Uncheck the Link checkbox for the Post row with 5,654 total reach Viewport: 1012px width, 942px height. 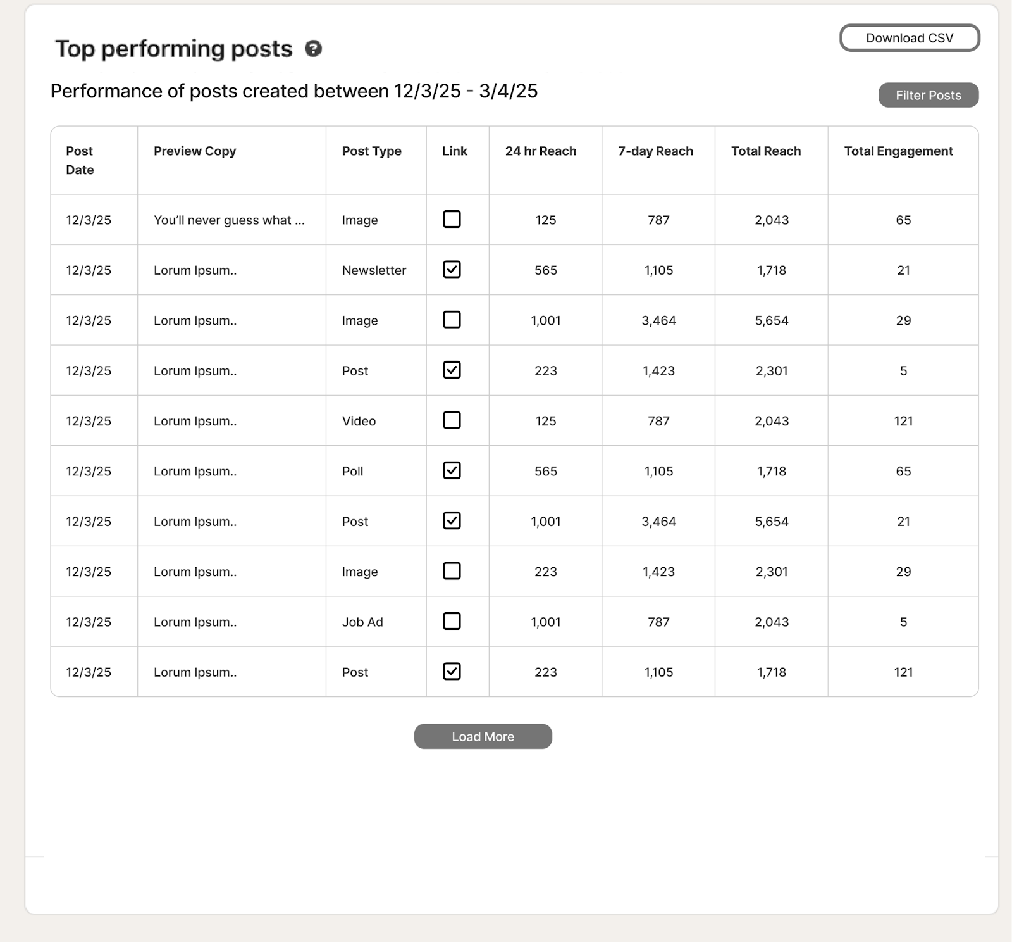[x=452, y=520]
